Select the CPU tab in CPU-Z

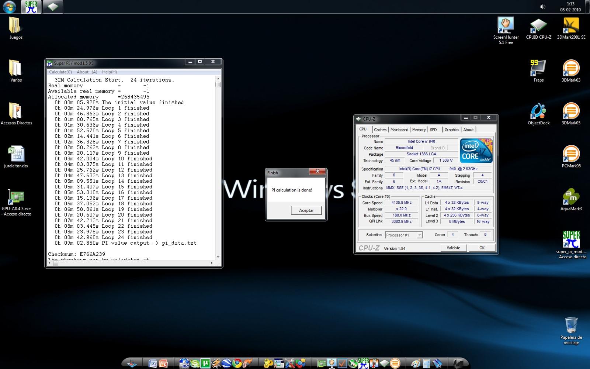[363, 129]
